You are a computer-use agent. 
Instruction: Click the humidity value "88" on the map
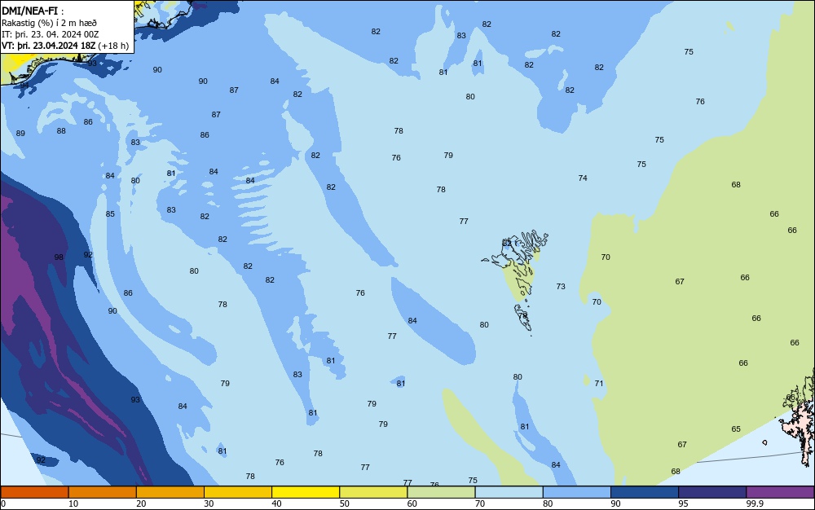(61, 131)
